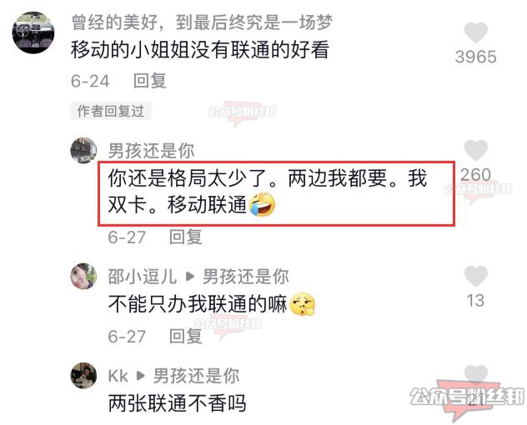Open Kk's profile avatar
The image size is (527, 425).
click(83, 375)
